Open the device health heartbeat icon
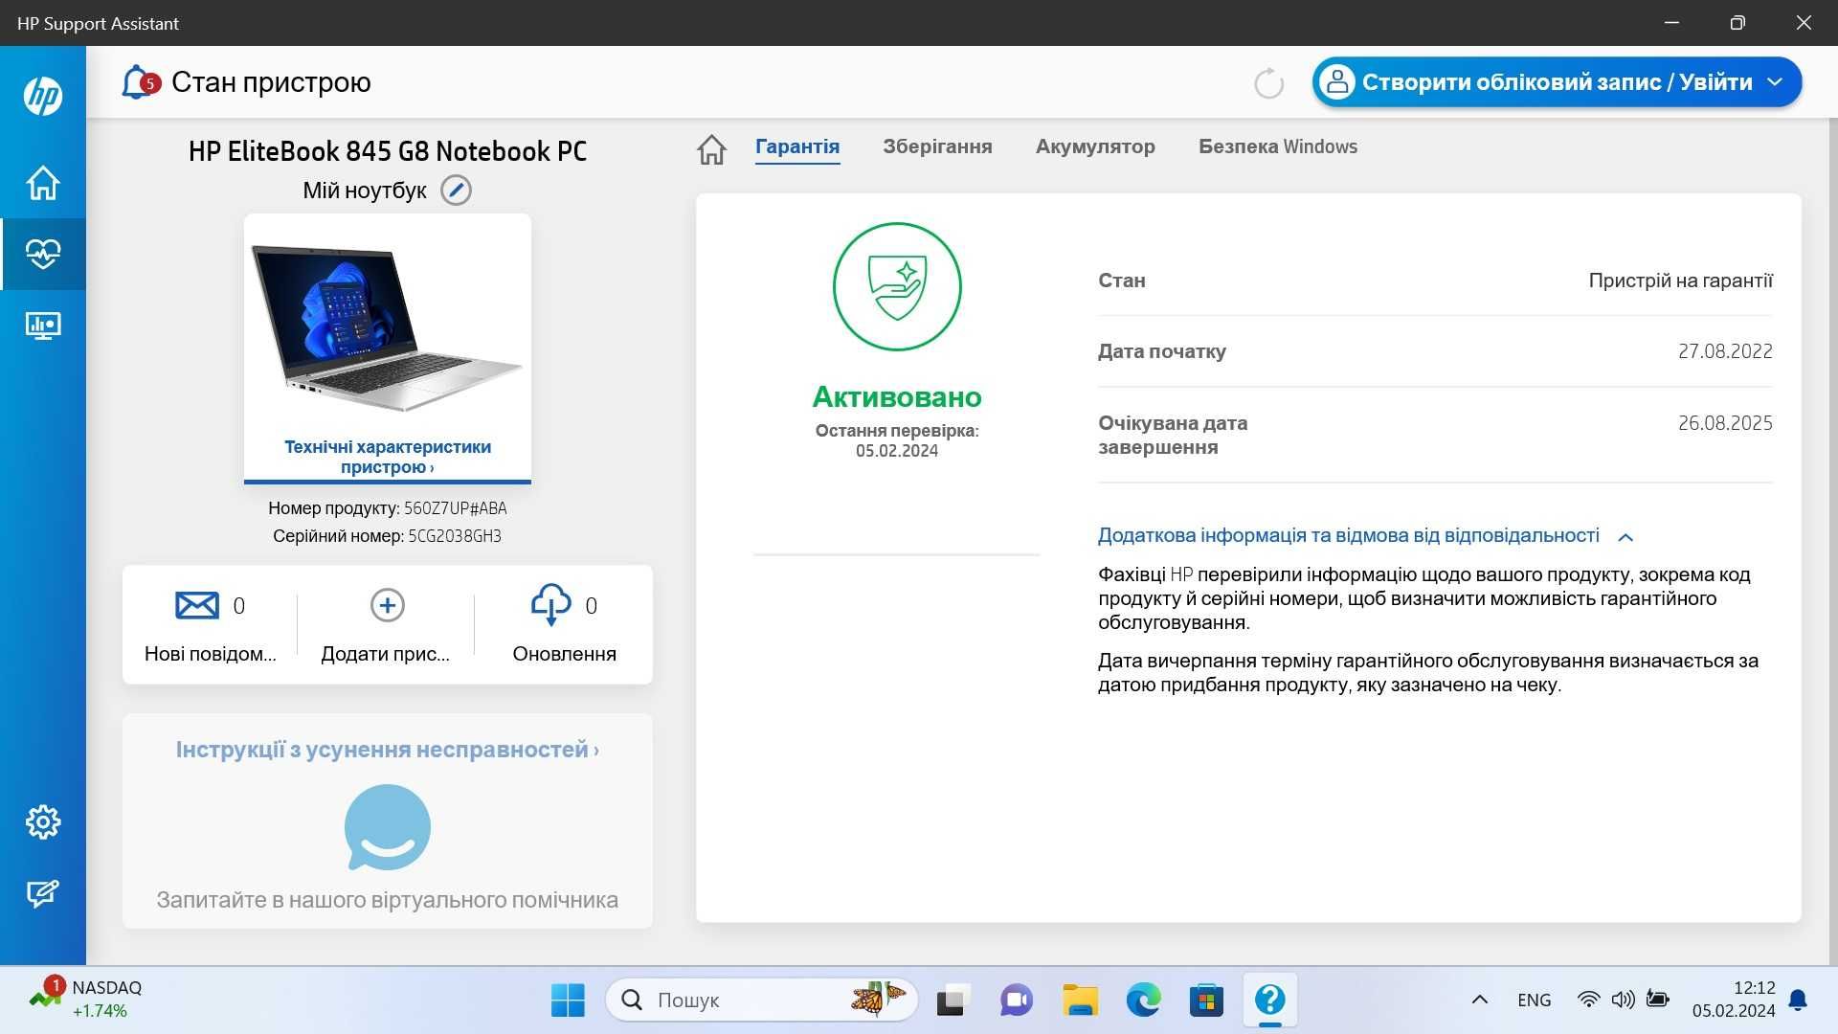 [43, 254]
